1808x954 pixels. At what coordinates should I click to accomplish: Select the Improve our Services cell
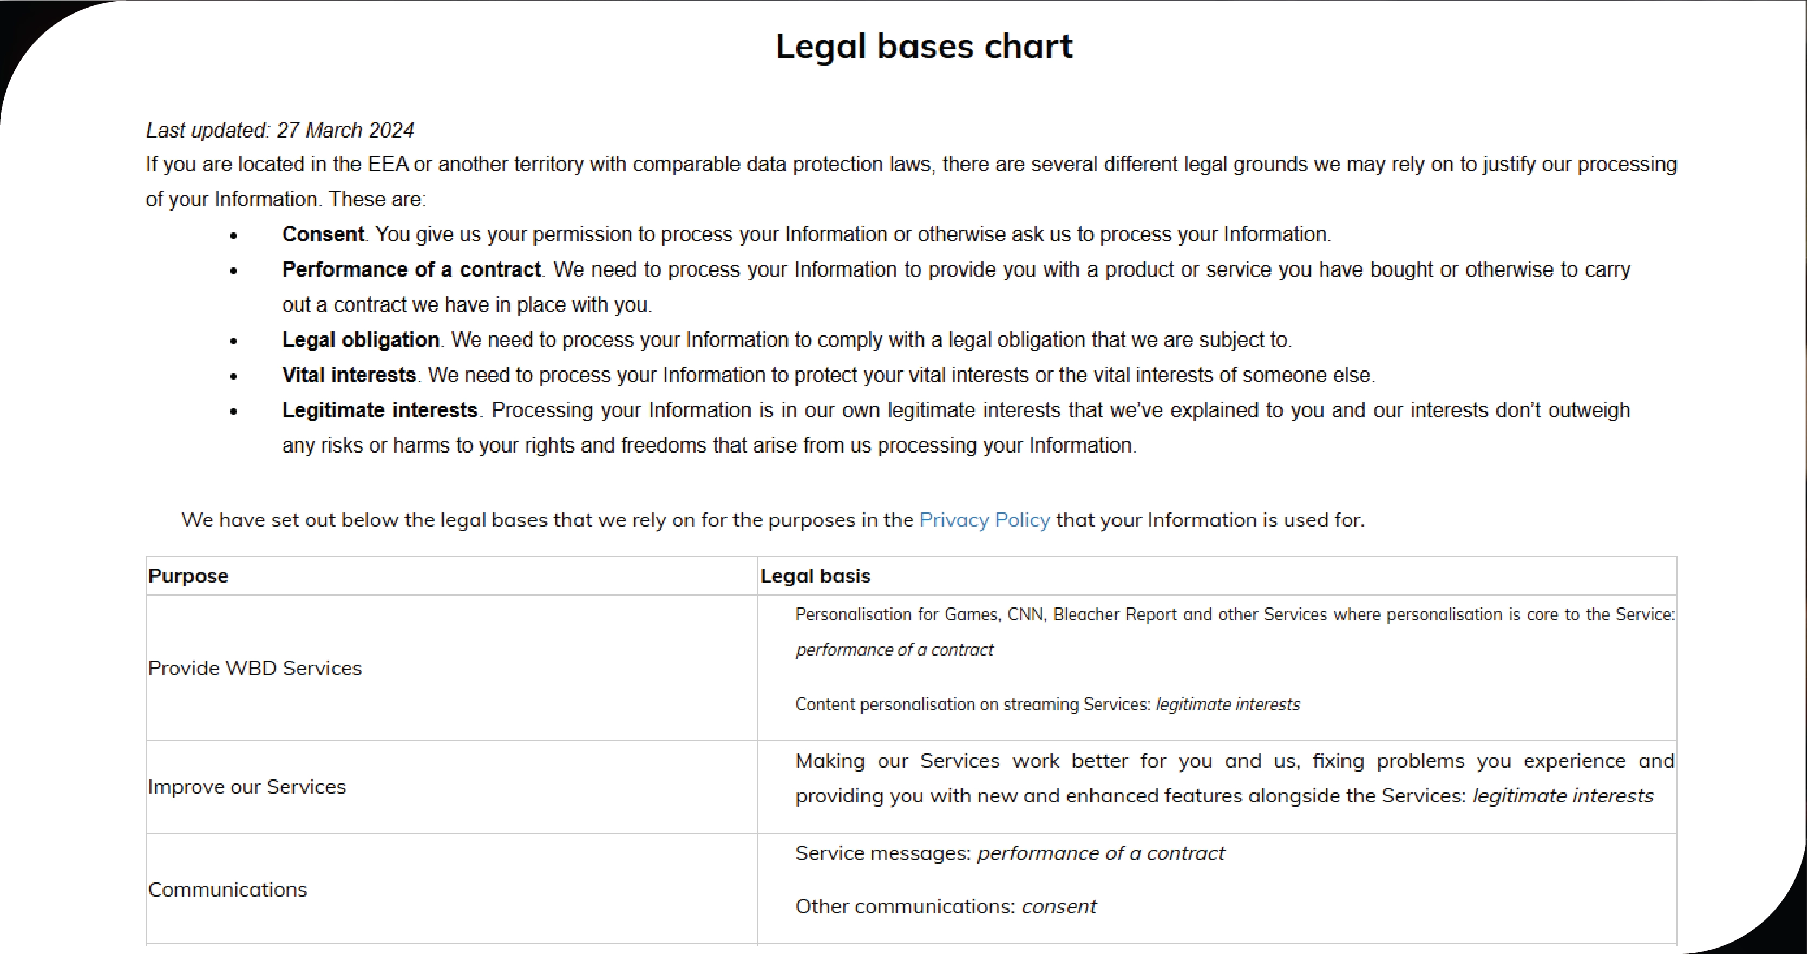click(246, 787)
